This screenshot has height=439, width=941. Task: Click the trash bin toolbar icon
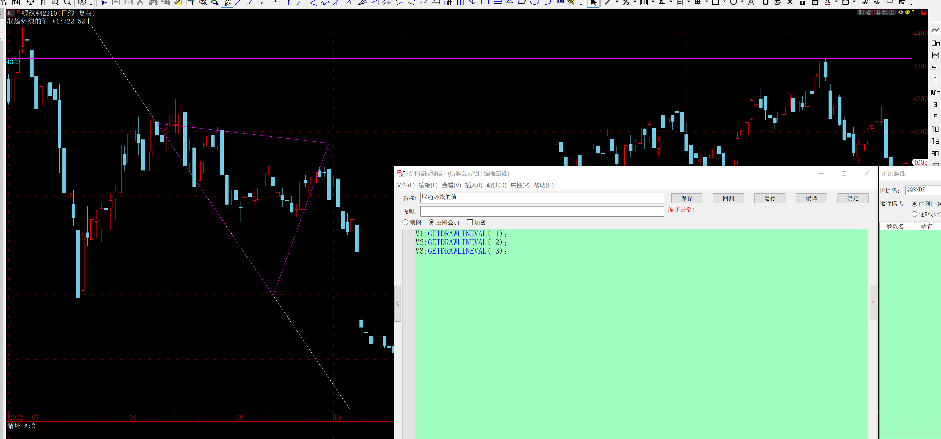803,3
